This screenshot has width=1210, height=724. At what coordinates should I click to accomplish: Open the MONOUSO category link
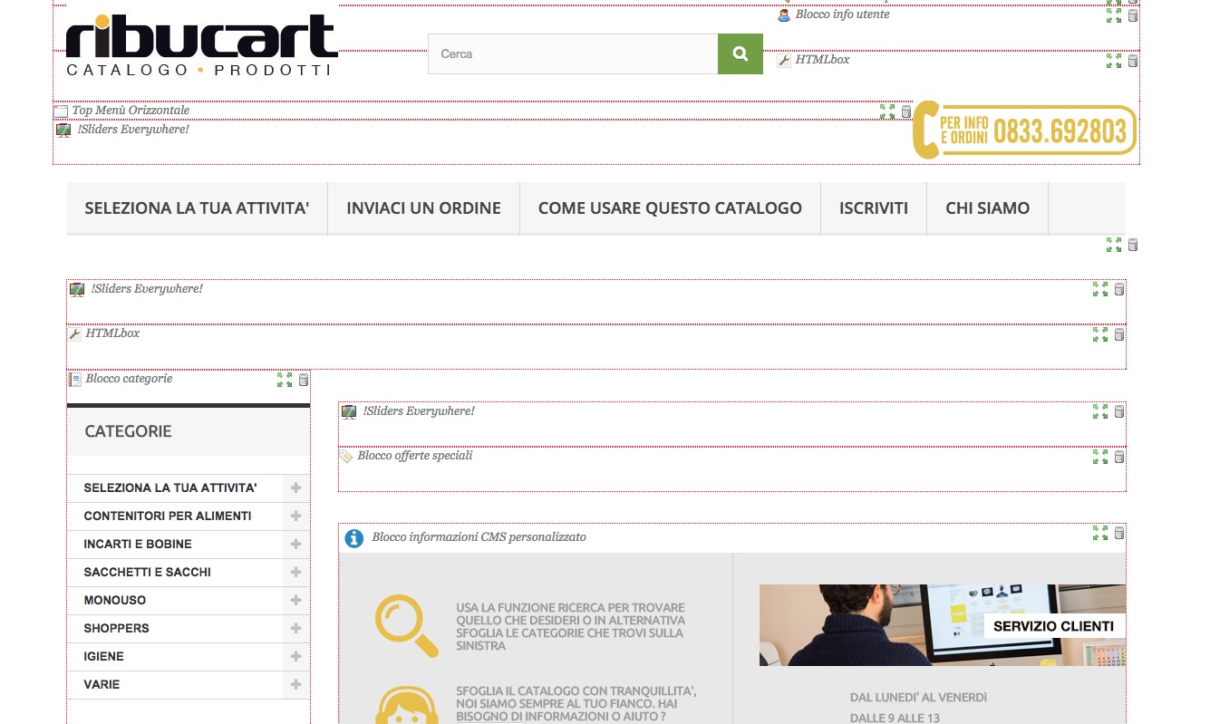tap(115, 601)
